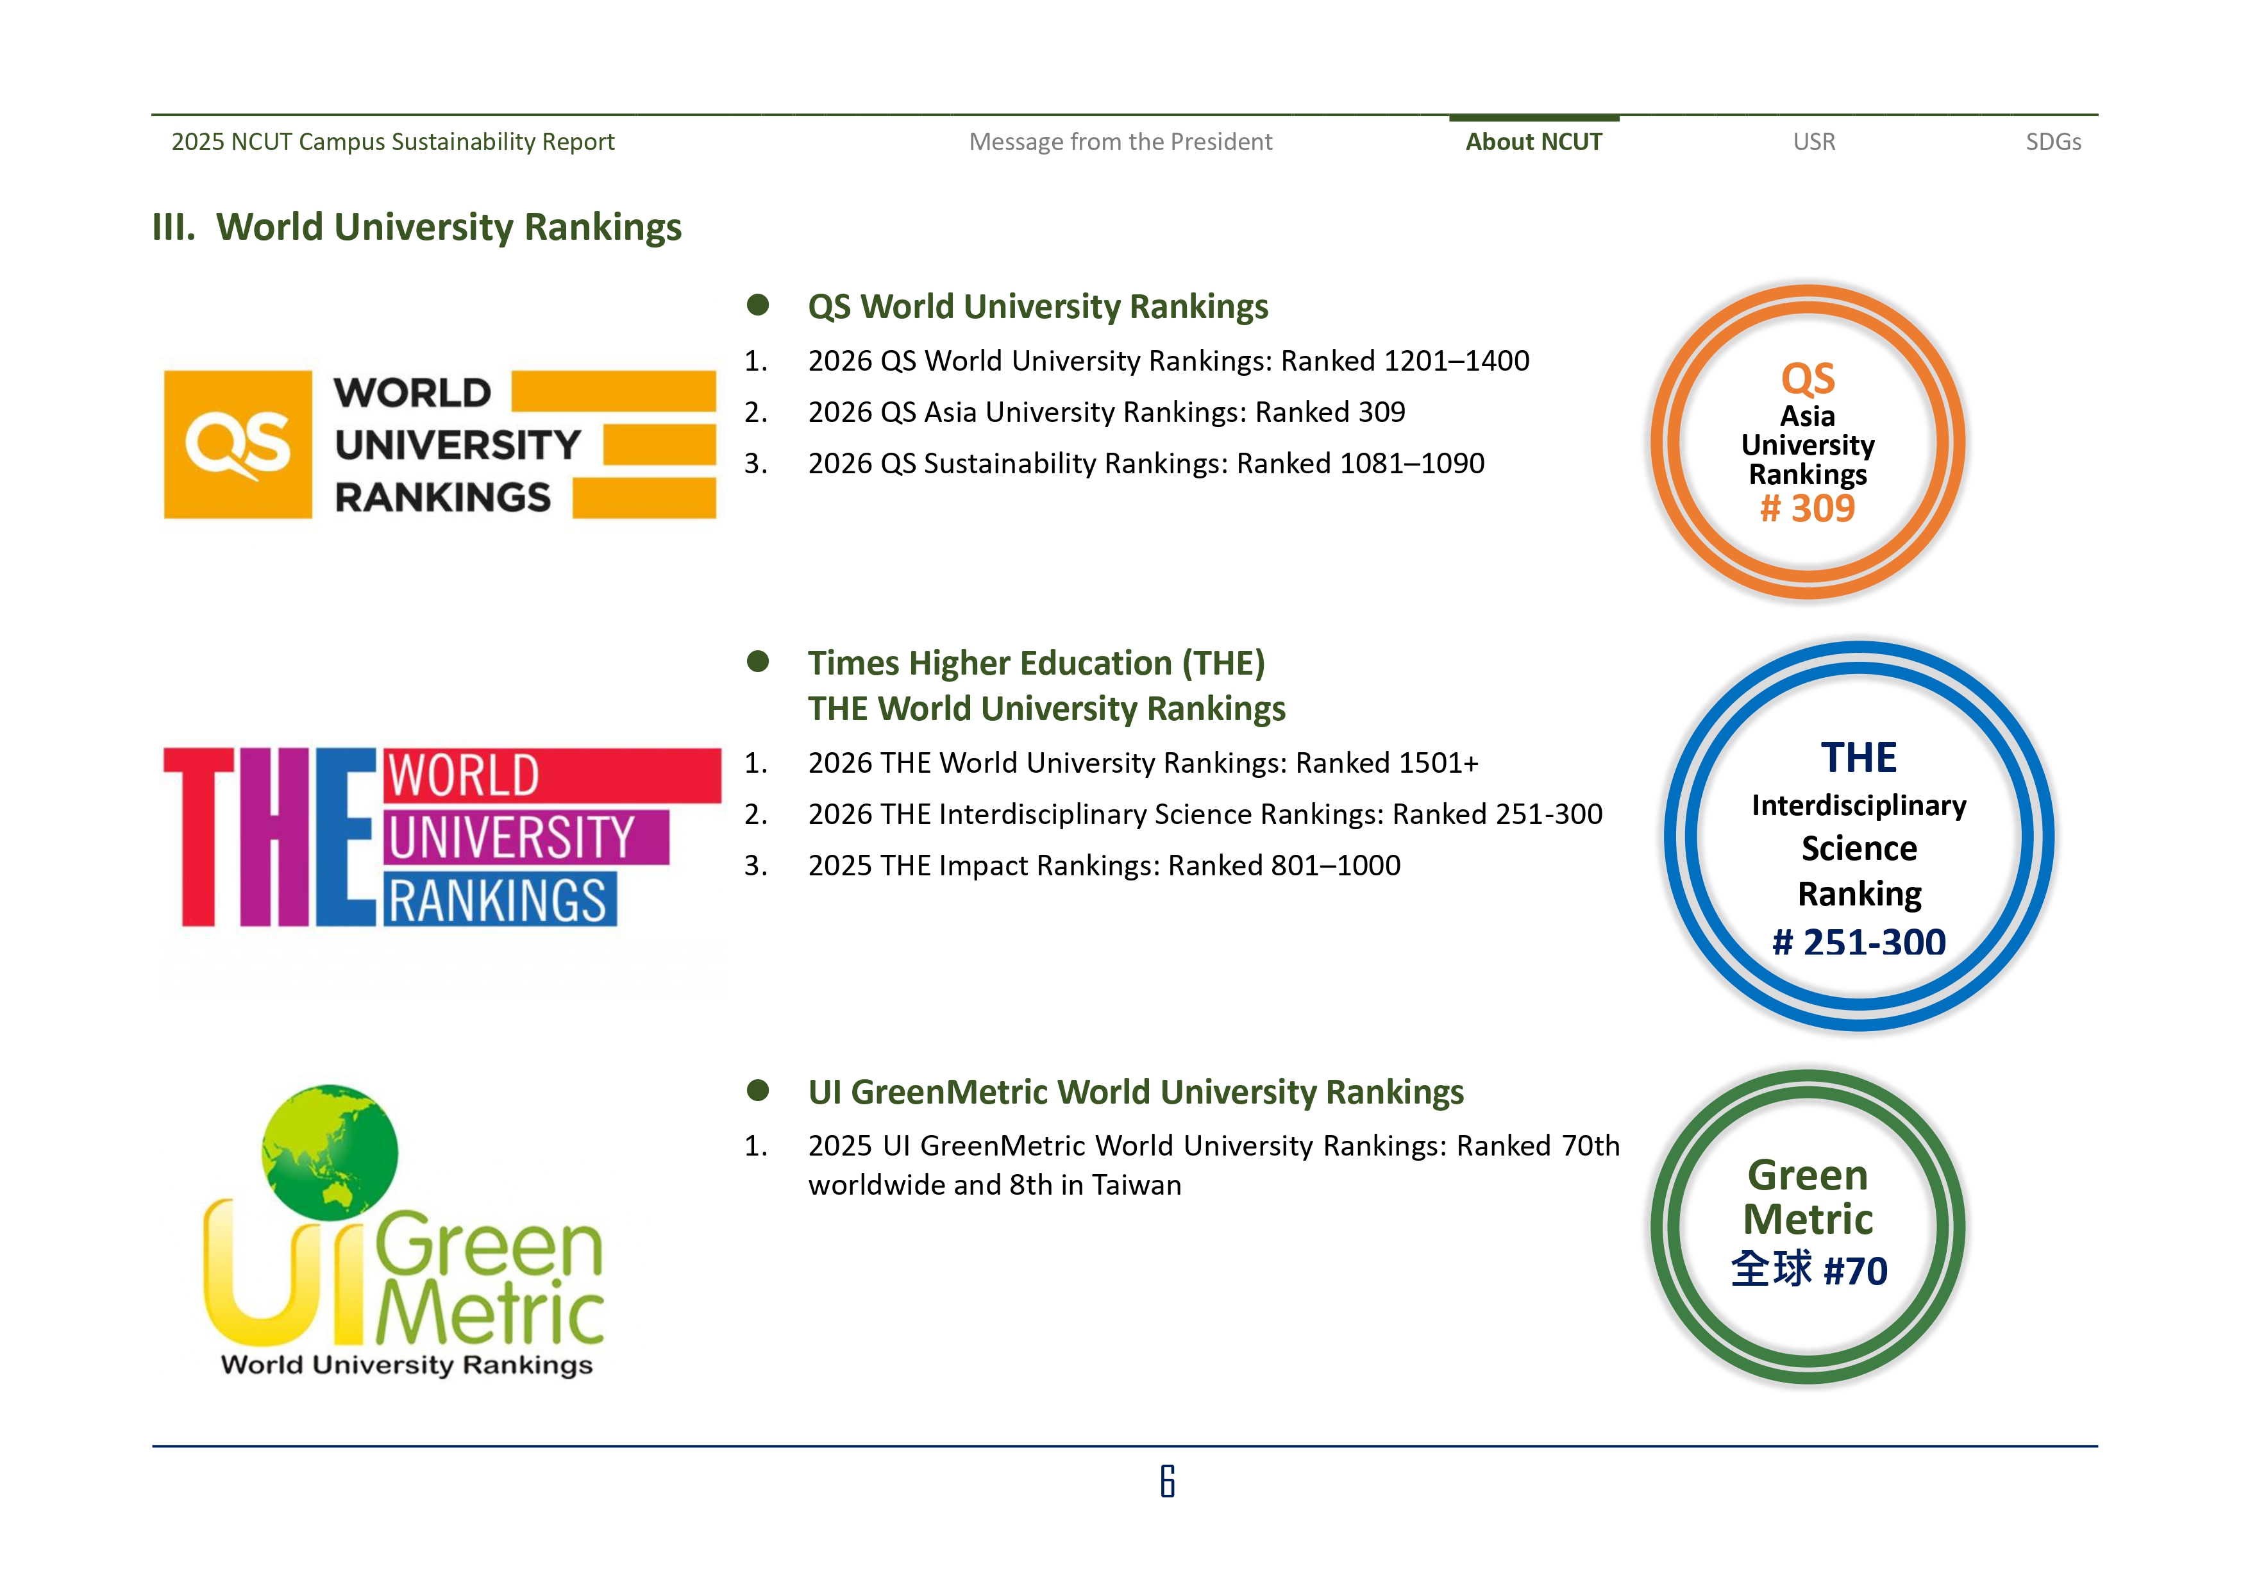Click the UI GreenMetric logo

(403, 1231)
